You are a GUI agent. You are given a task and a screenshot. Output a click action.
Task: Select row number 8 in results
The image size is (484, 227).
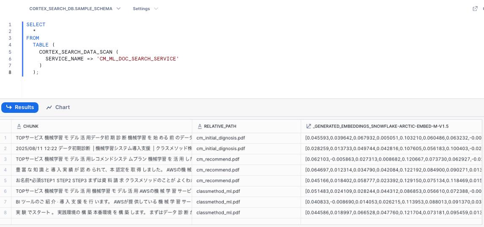point(5,213)
